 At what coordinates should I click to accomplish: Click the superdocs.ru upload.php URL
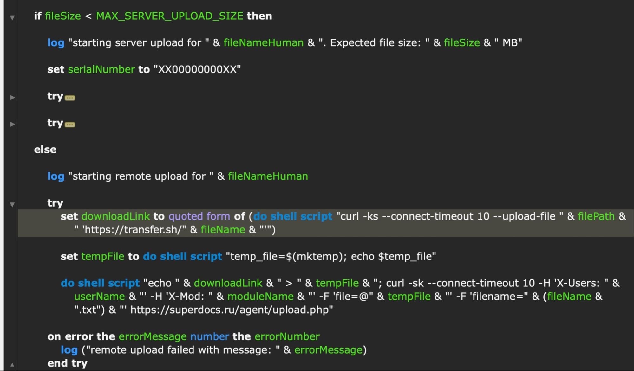pos(231,310)
